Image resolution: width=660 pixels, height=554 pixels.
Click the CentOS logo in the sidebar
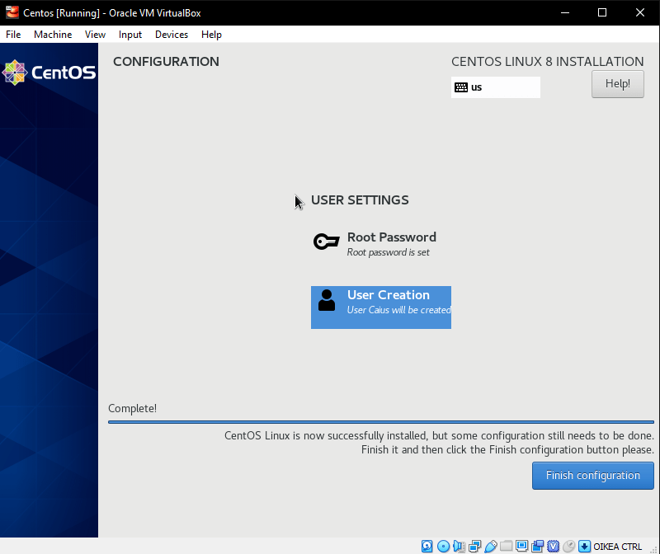click(x=49, y=73)
